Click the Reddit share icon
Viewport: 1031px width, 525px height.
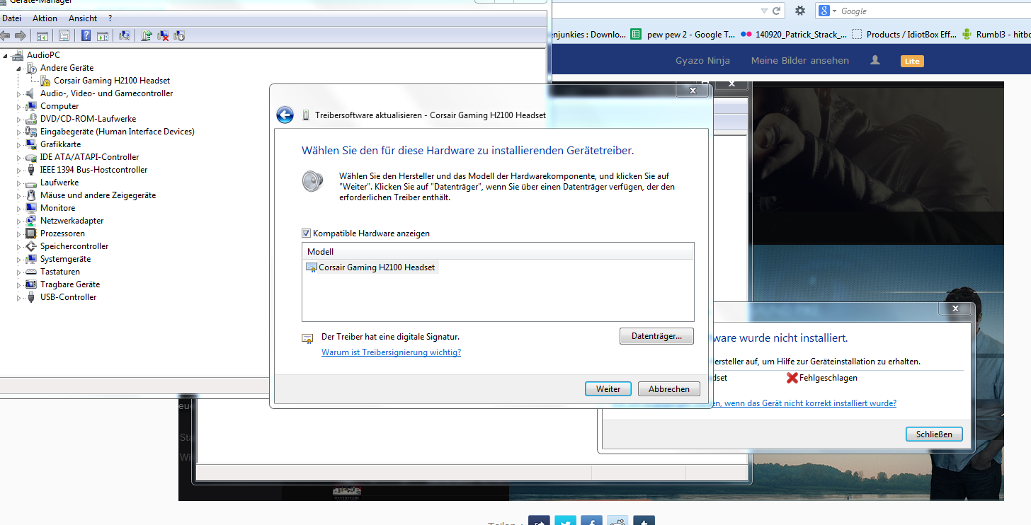(617, 521)
